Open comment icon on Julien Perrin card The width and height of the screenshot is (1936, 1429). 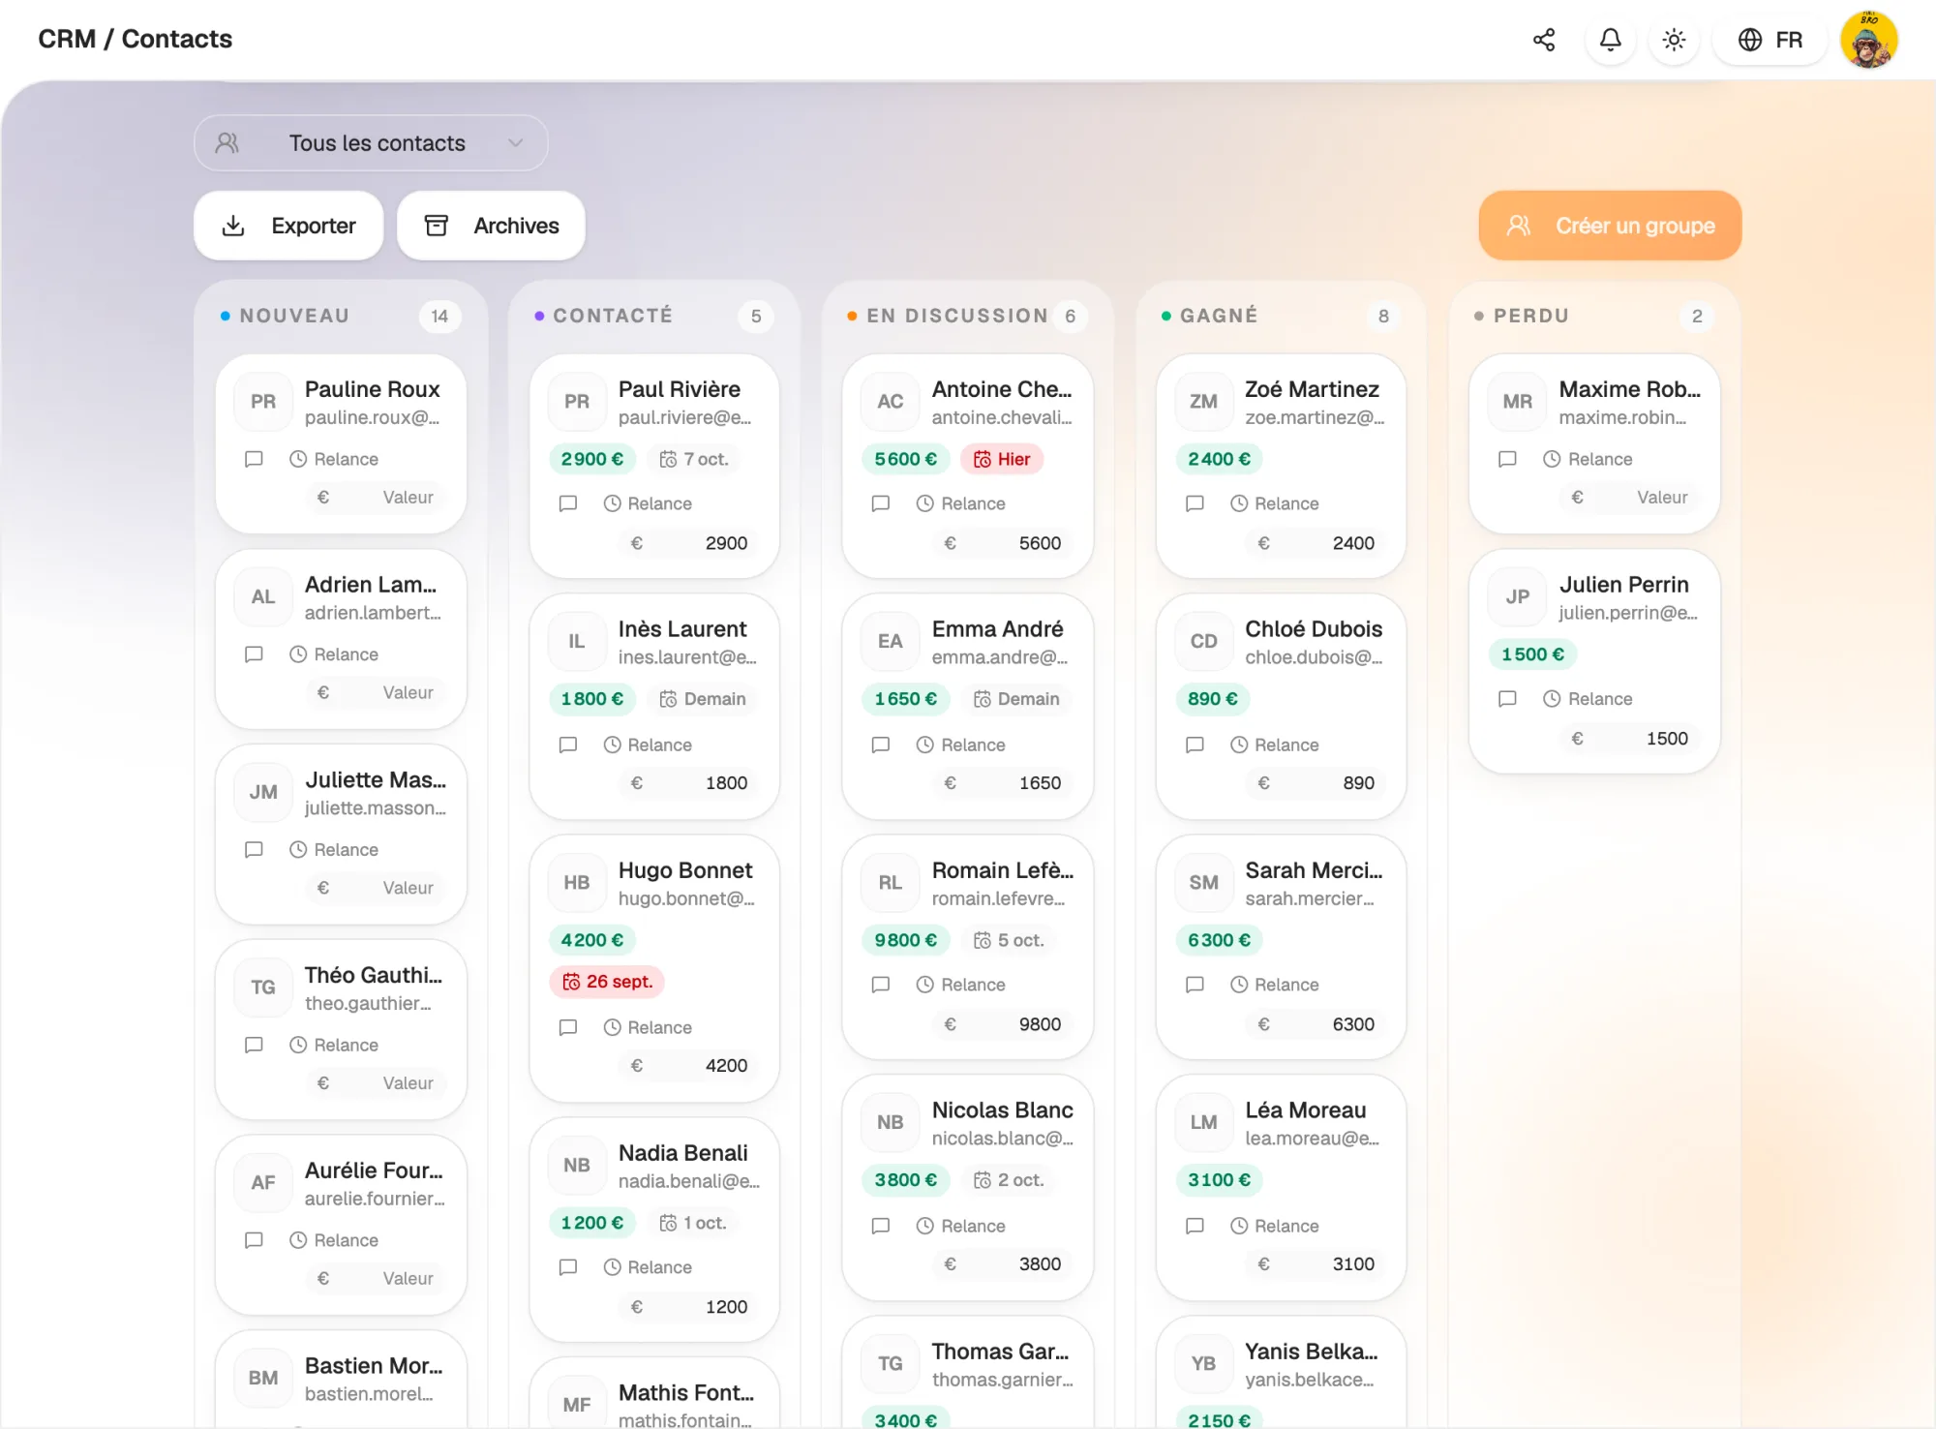[1507, 699]
